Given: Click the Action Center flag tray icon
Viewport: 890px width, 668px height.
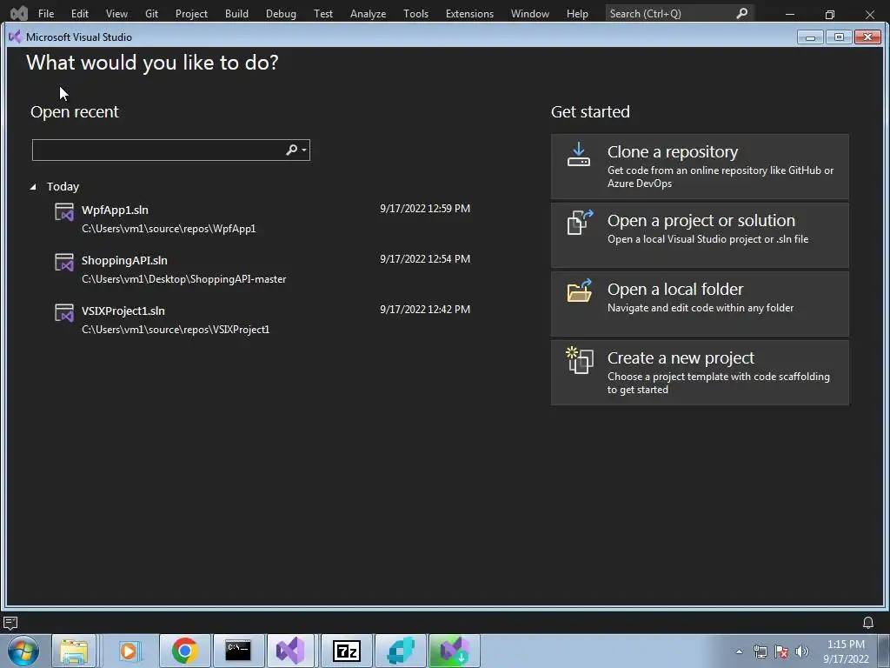Looking at the screenshot, I should tap(781, 651).
